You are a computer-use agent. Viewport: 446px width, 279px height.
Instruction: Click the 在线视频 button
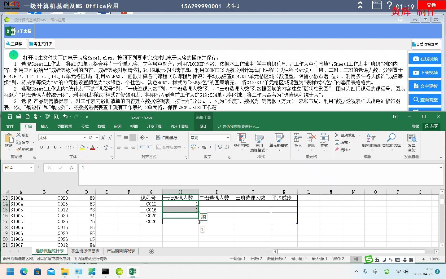coord(425,59)
